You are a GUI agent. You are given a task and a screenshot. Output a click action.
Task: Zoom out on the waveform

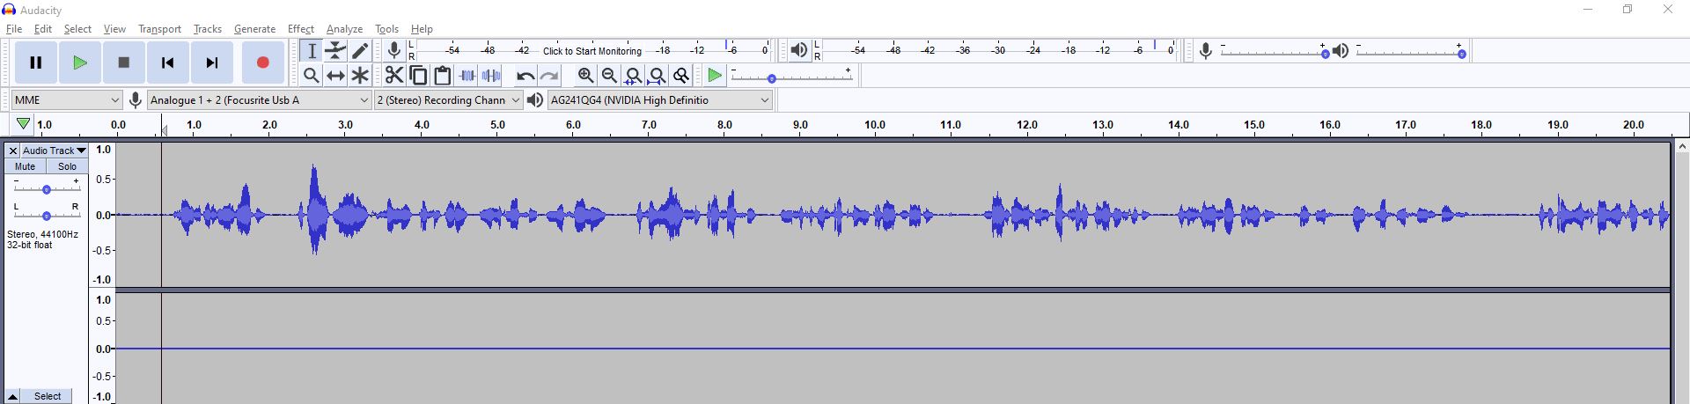click(x=609, y=76)
